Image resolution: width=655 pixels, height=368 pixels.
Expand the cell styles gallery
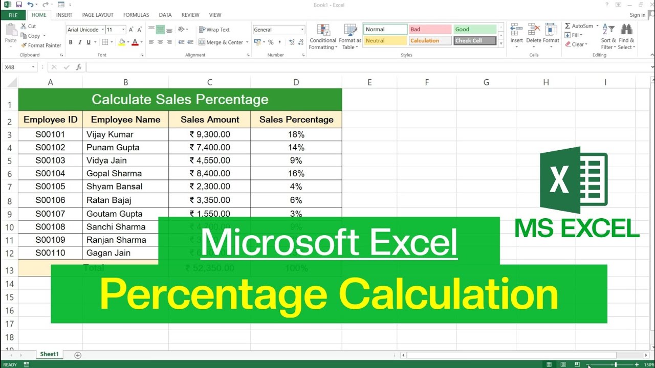tap(501, 43)
